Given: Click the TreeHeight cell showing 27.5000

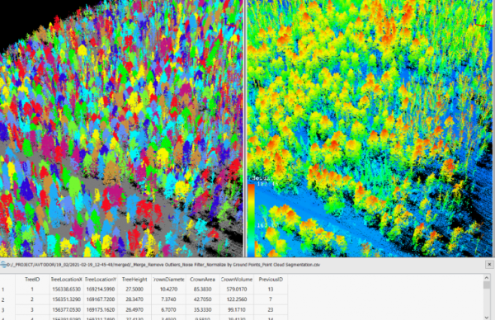Looking at the screenshot, I should tap(134, 289).
